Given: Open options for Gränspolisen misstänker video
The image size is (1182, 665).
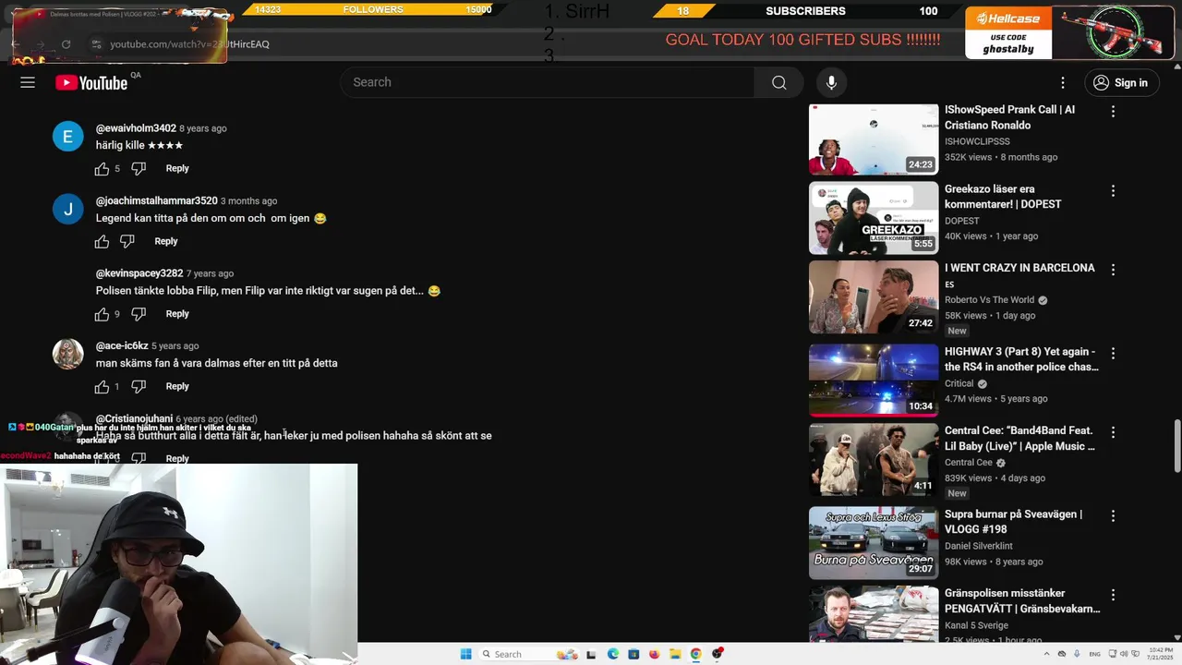Looking at the screenshot, I should (x=1113, y=595).
